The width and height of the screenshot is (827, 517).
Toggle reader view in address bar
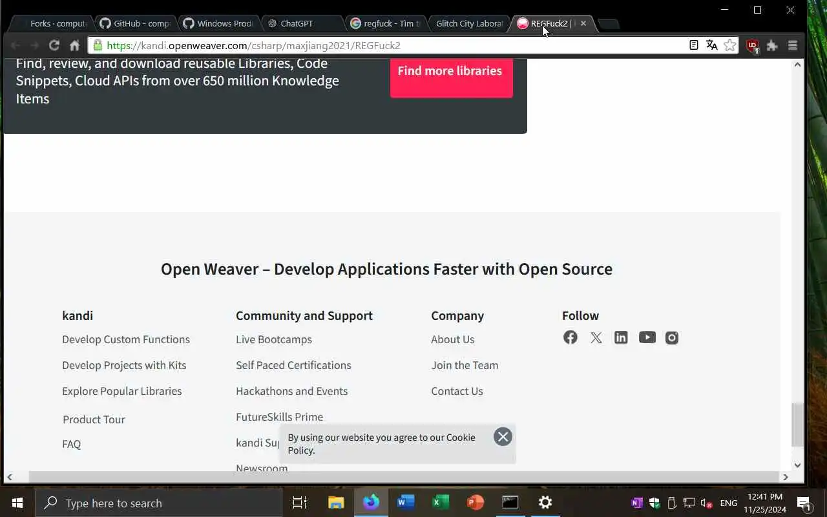(693, 45)
